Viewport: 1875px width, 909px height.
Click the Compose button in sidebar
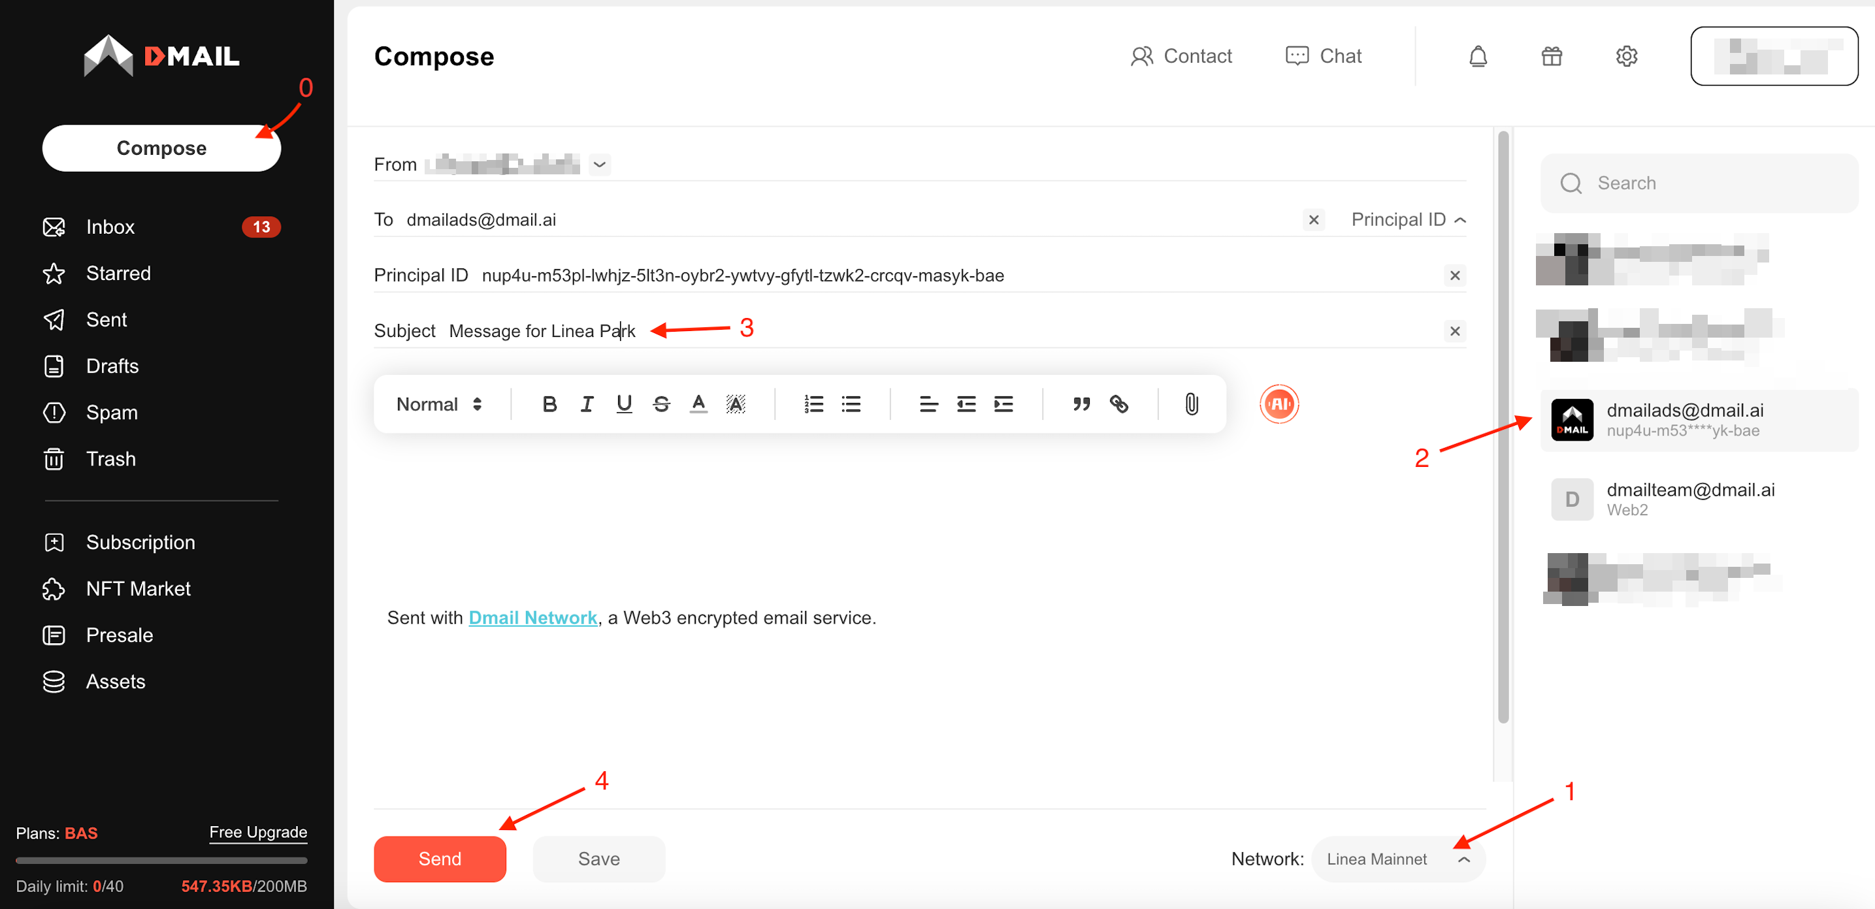click(161, 148)
